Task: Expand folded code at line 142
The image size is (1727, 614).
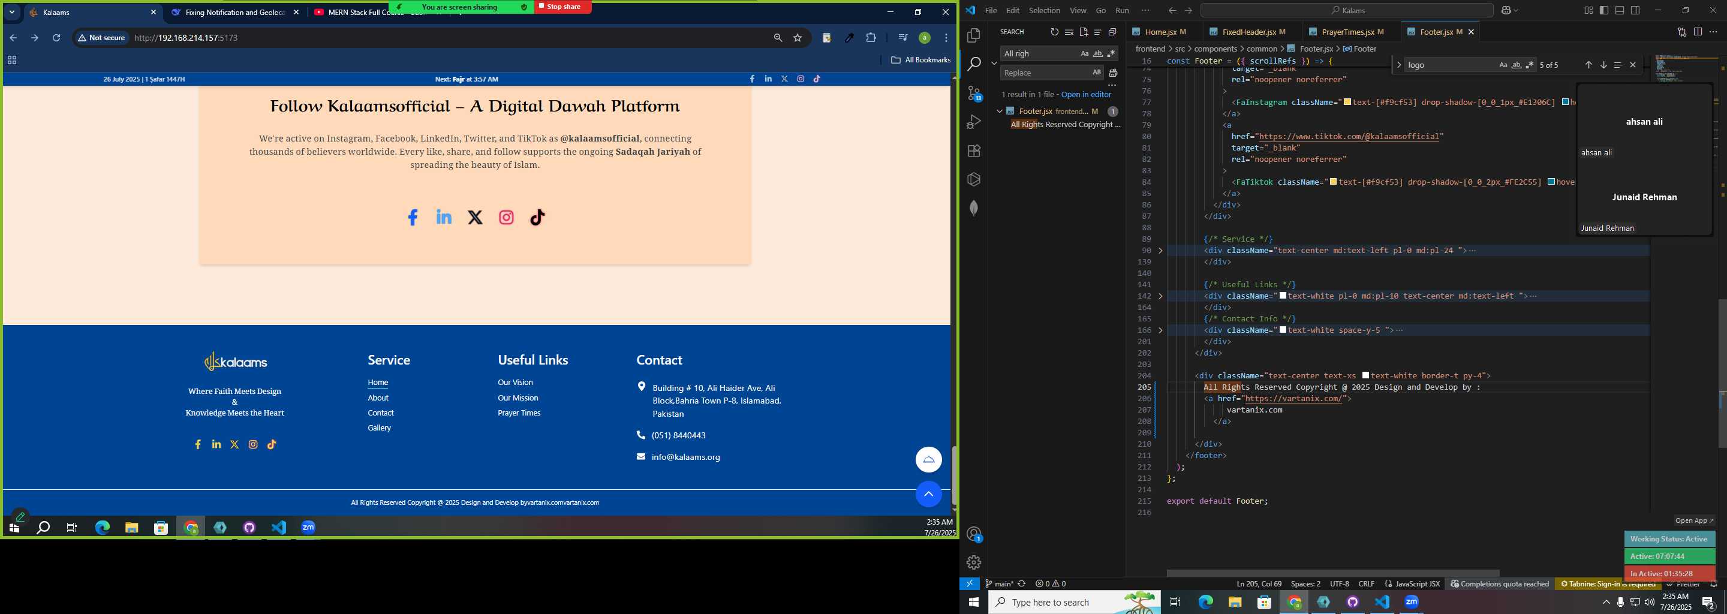Action: [1160, 296]
